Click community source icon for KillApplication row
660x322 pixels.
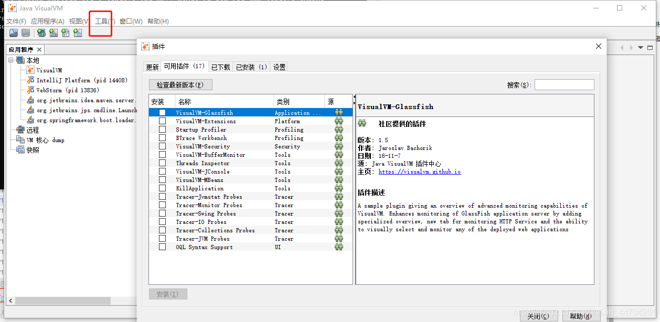pos(339,188)
